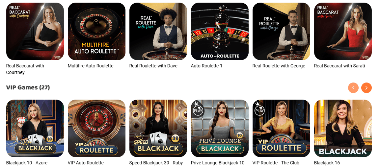This screenshot has width=381, height=168.
Task: Click Privé Lounge Blackjack 10 title text
Action: pos(218,163)
